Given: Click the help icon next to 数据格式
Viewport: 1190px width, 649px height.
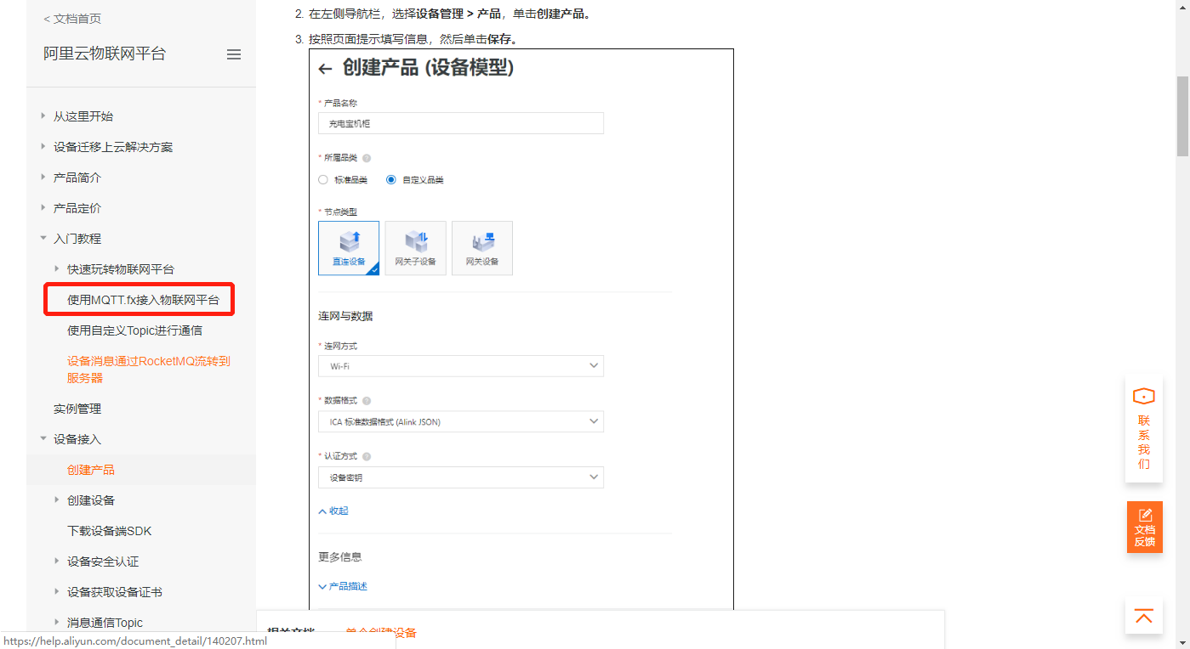Looking at the screenshot, I should [x=367, y=401].
